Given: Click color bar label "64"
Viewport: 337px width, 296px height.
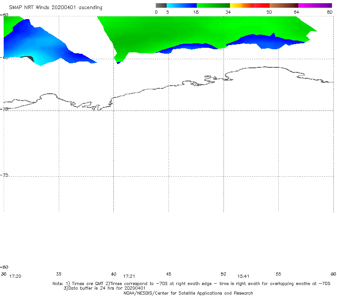Looking at the screenshot, I should (296, 12).
